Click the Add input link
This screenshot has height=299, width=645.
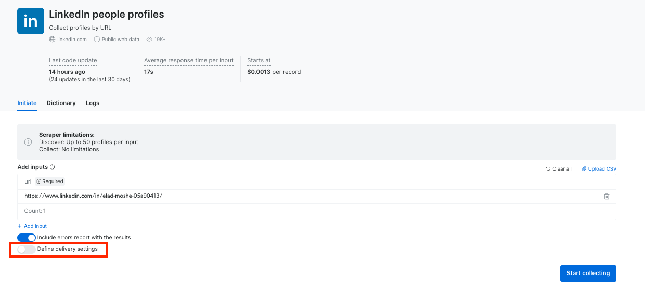[32, 226]
